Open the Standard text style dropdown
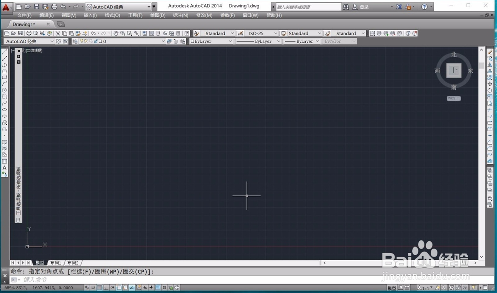This screenshot has width=497, height=293. click(218, 33)
